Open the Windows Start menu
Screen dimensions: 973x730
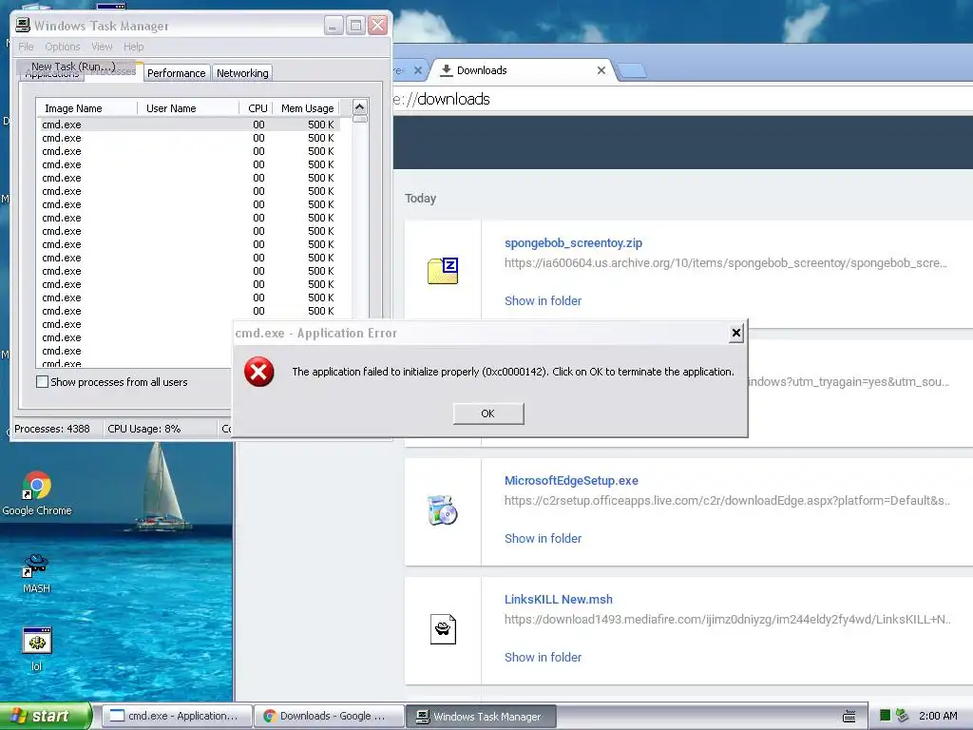click(45, 716)
